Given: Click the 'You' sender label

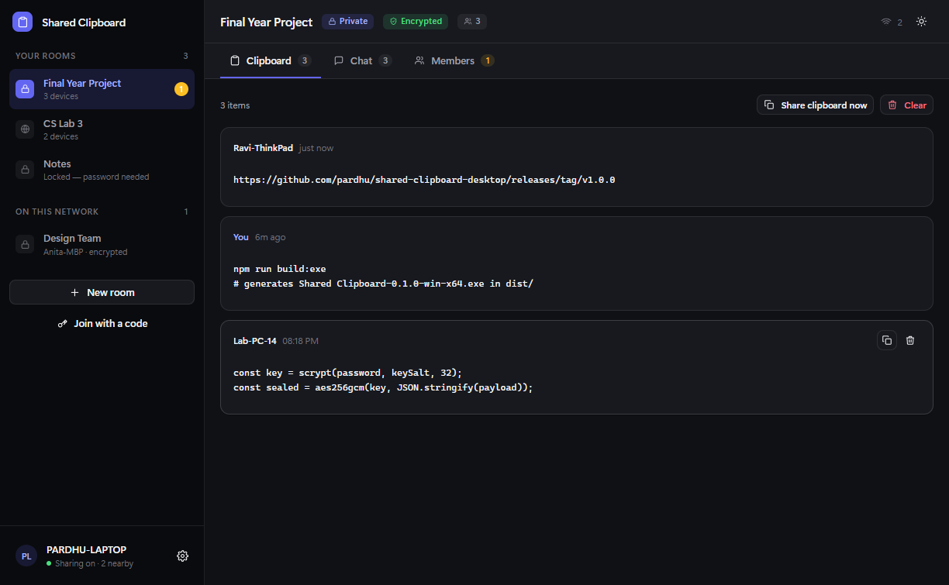Looking at the screenshot, I should pyautogui.click(x=241, y=237).
